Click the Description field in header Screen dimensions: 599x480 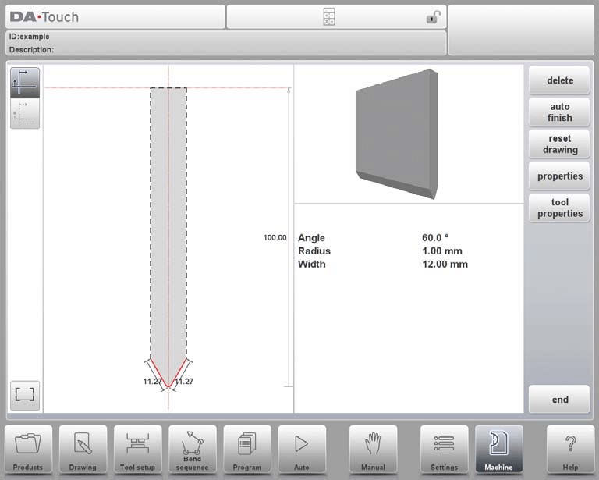point(31,50)
